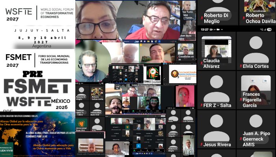Select the Marco Turra video tile
Screen dimensions: 276x157
coord(189,10)
